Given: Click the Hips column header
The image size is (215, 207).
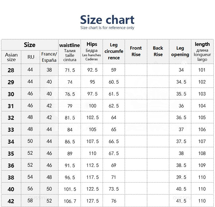Looking at the screenshot, I should click(x=92, y=51).
